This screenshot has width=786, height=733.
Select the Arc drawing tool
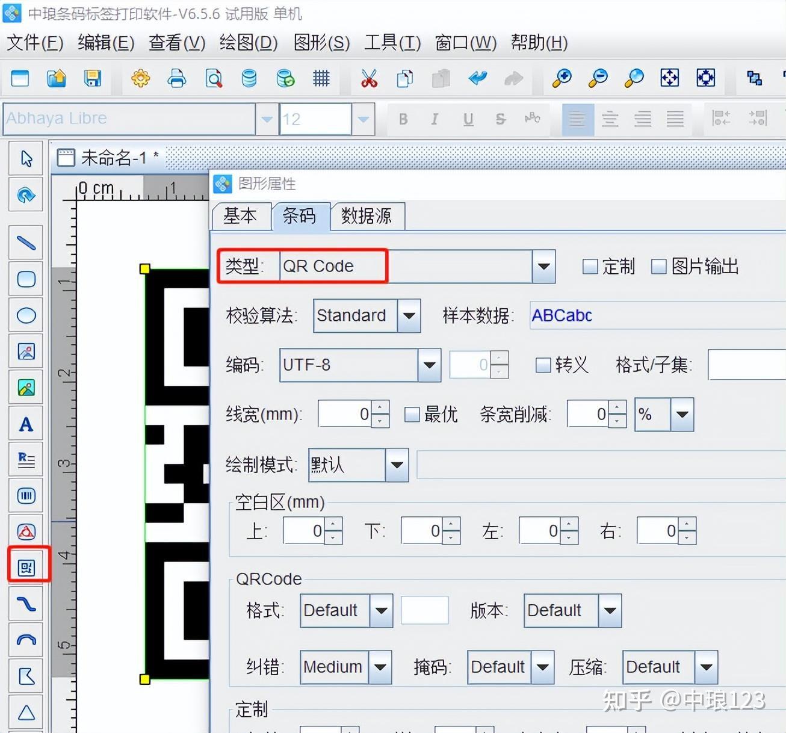pos(26,640)
